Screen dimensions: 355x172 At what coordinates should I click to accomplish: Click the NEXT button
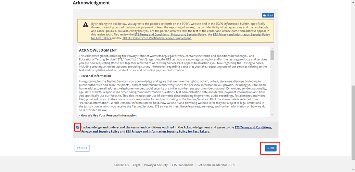270,148
